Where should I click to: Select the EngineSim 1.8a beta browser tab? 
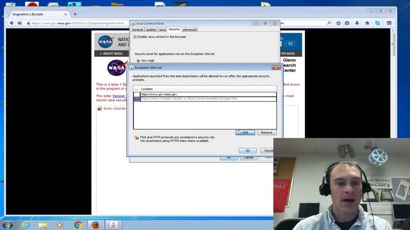pyautogui.click(x=38, y=14)
